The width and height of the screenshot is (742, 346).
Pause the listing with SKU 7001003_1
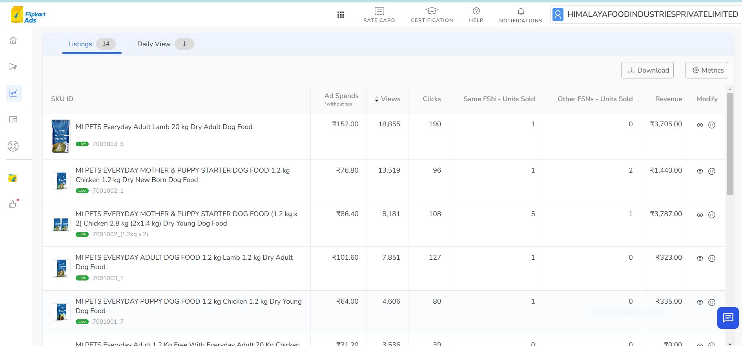click(x=712, y=259)
